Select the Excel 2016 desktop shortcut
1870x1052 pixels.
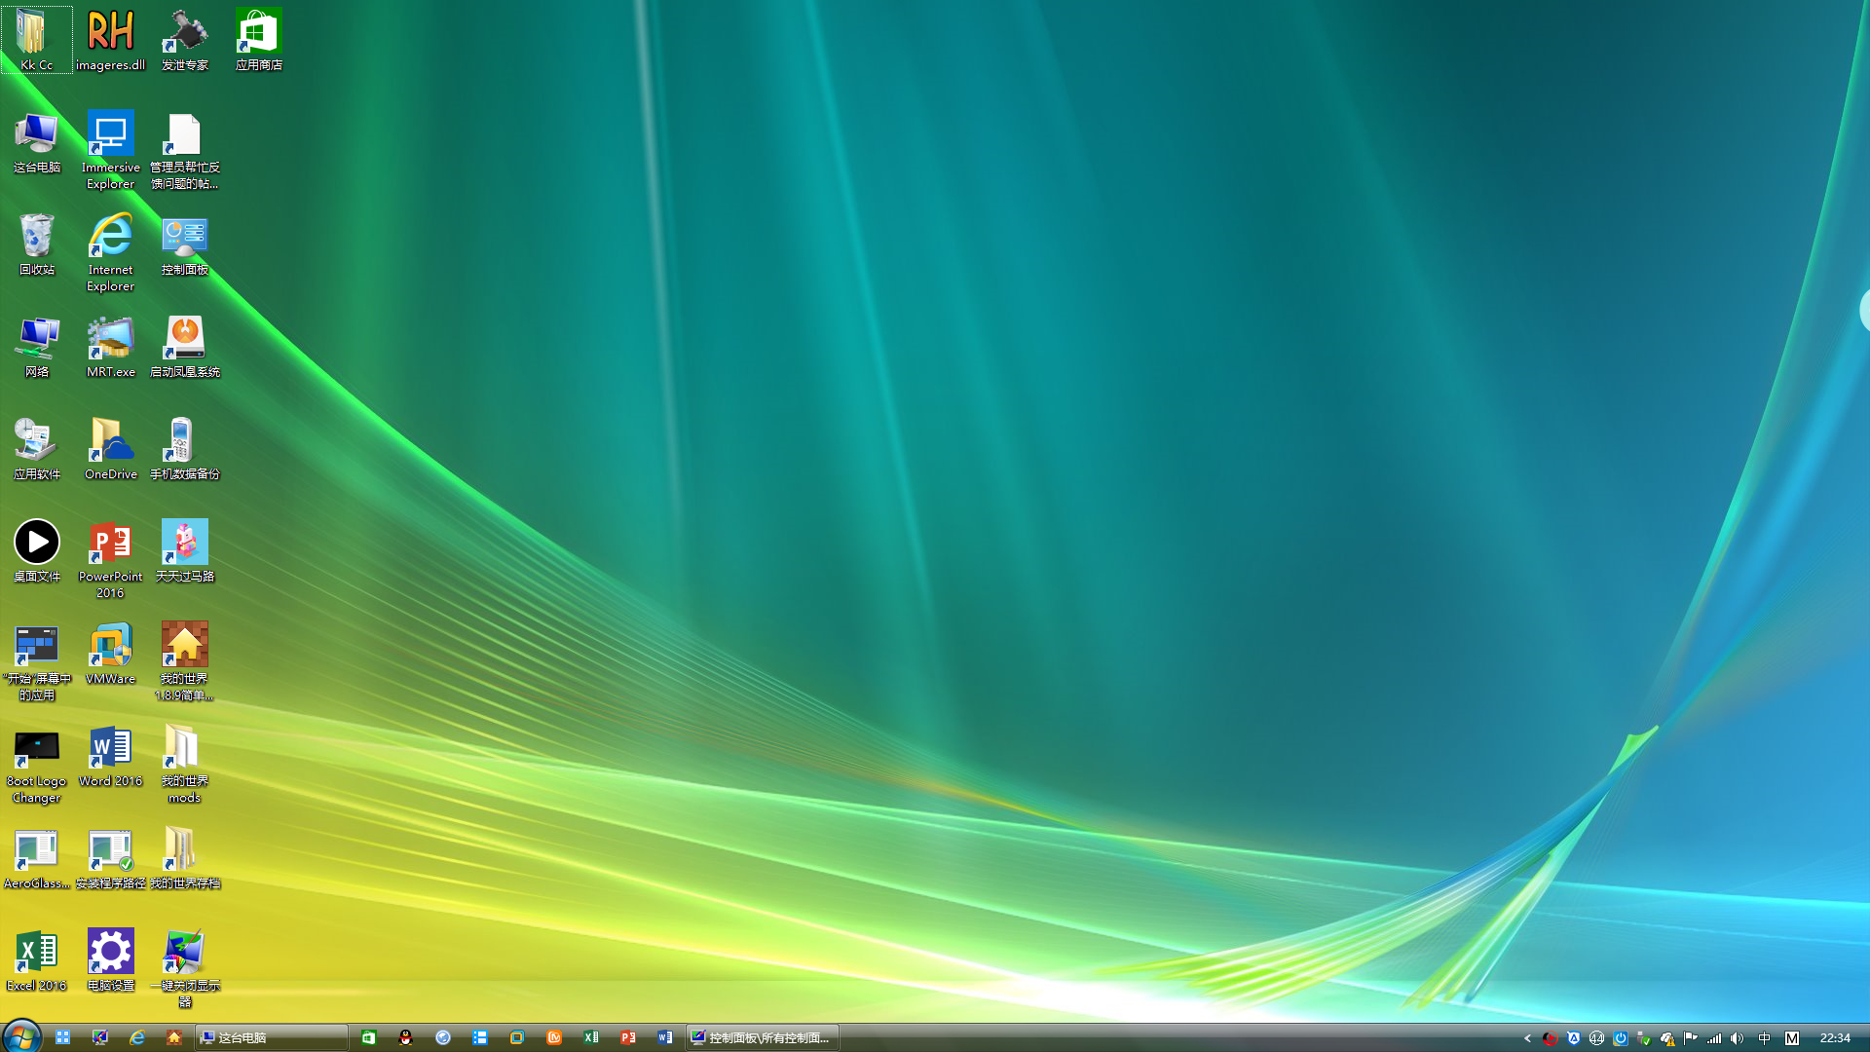[36, 960]
